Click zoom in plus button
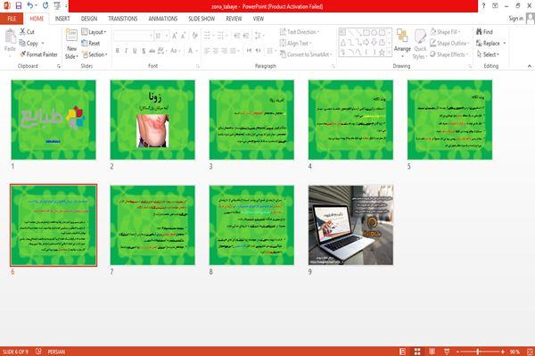The height and width of the screenshot is (356, 535). pyautogui.click(x=503, y=352)
